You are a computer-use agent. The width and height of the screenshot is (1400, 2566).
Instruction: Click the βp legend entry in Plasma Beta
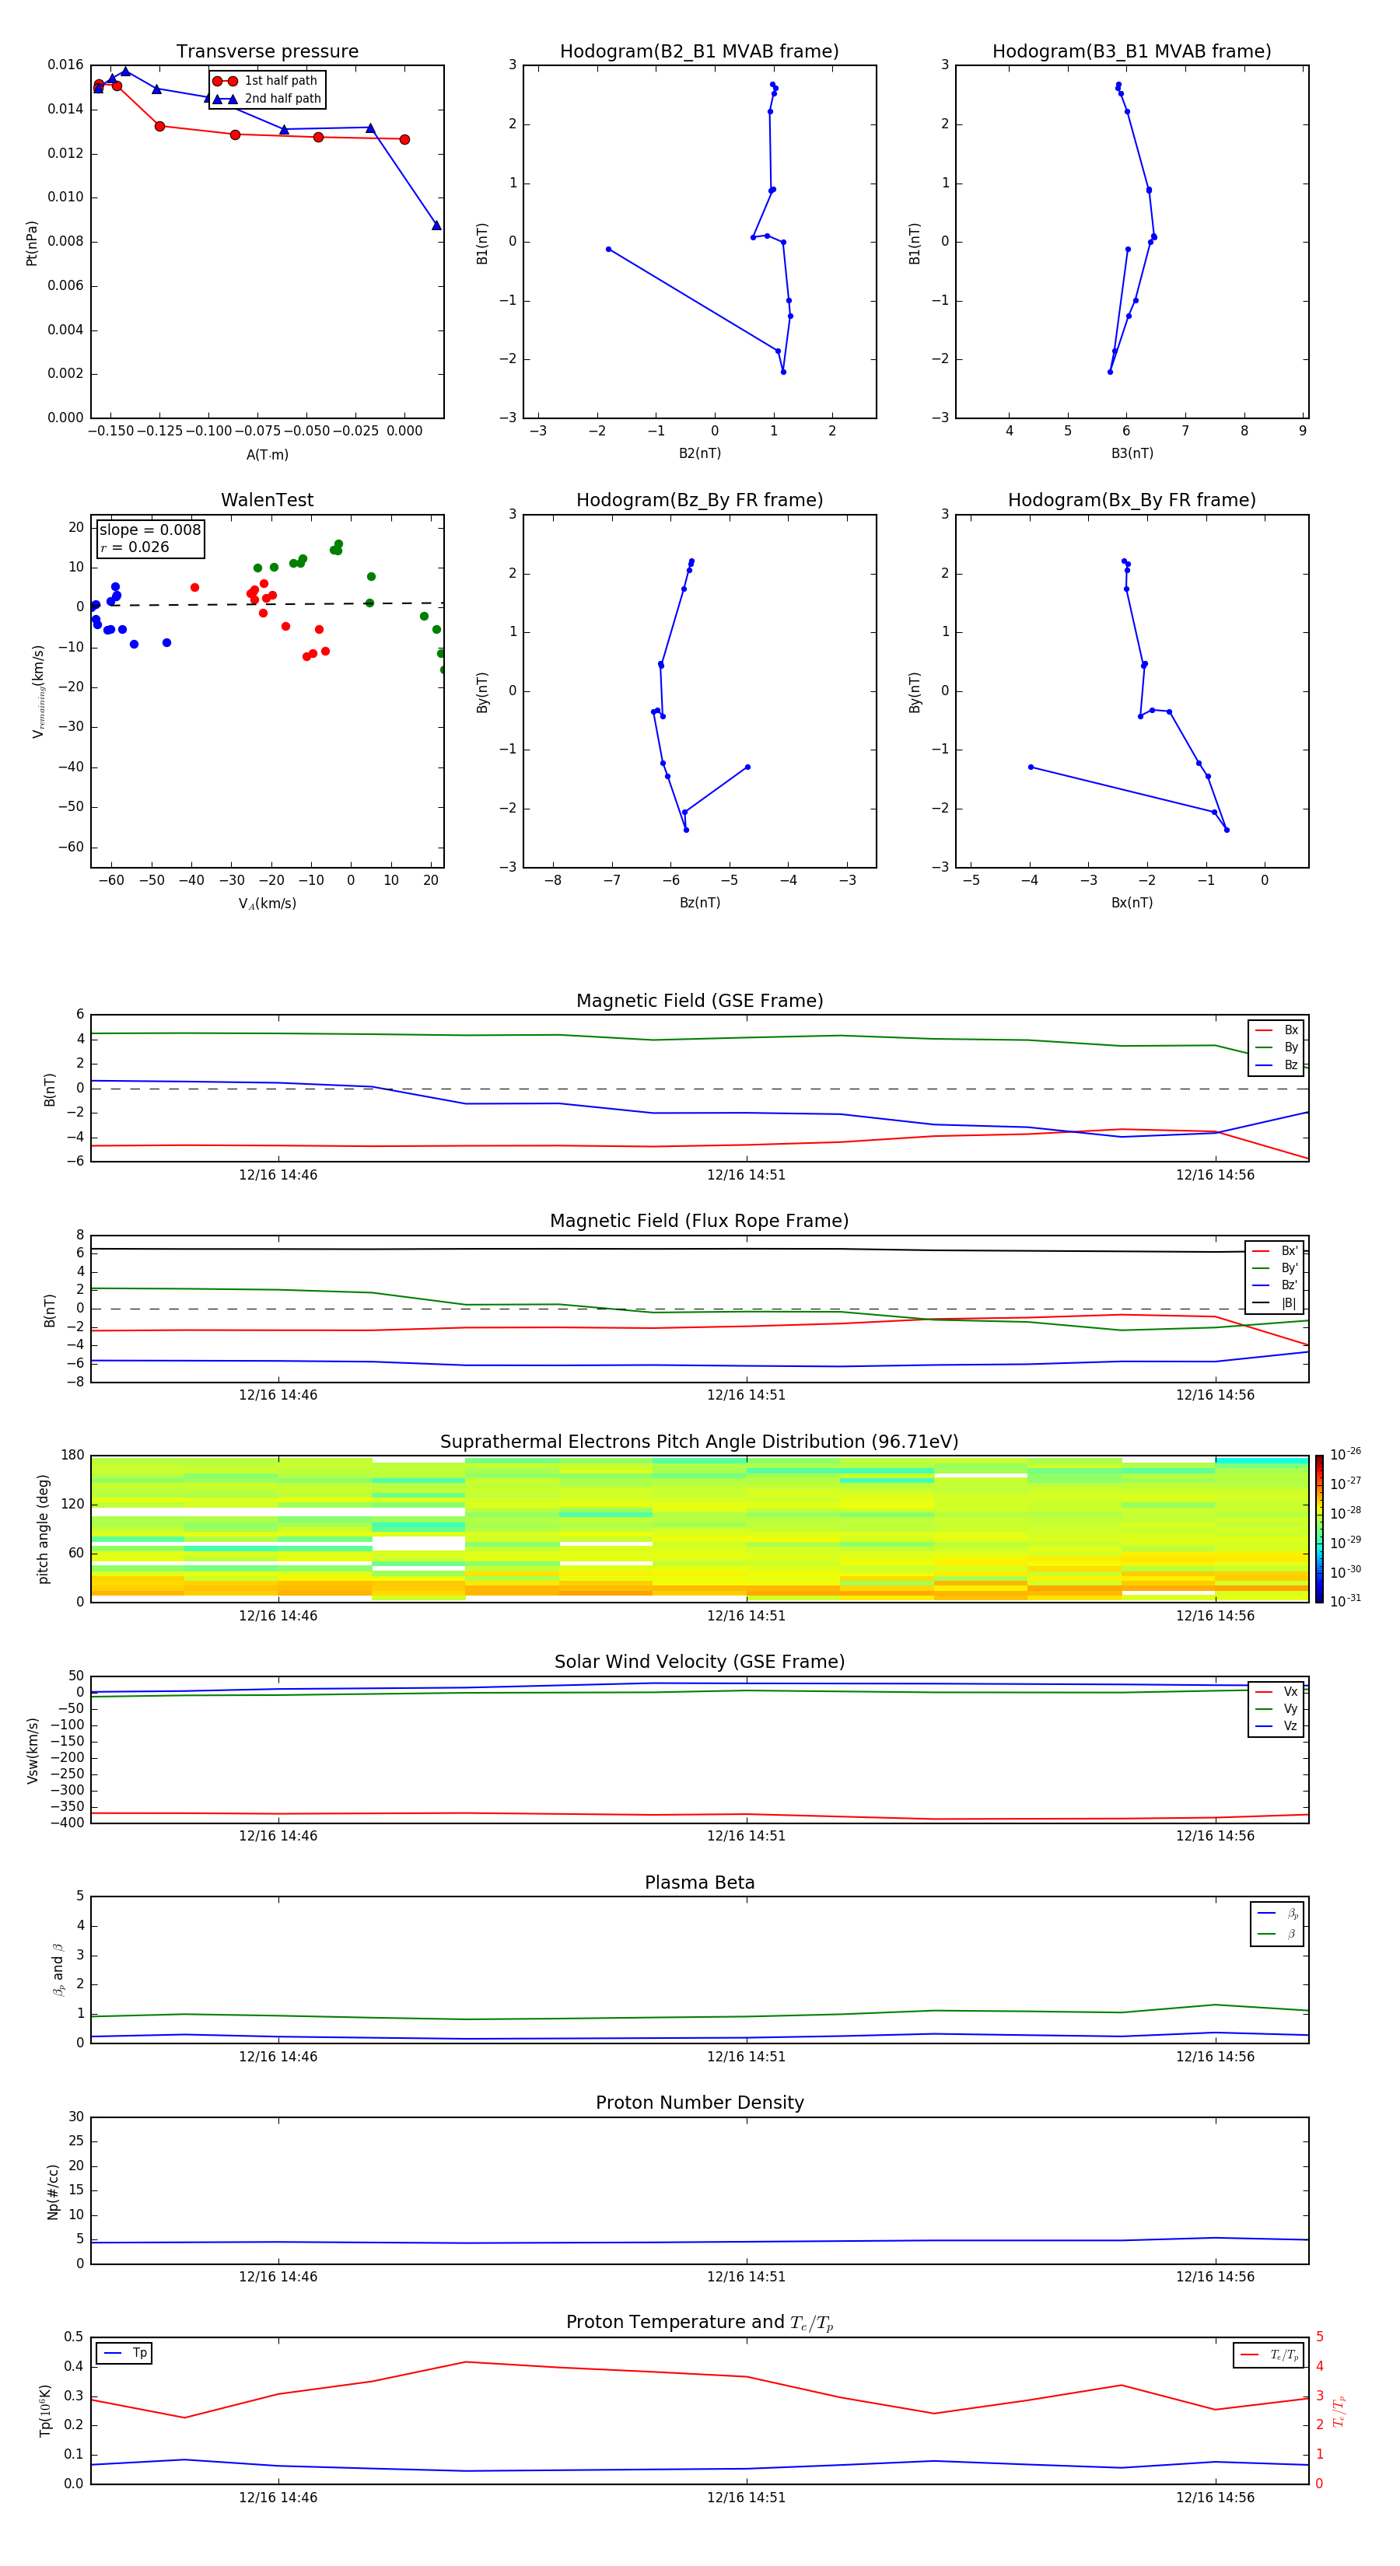pyautogui.click(x=1277, y=1913)
